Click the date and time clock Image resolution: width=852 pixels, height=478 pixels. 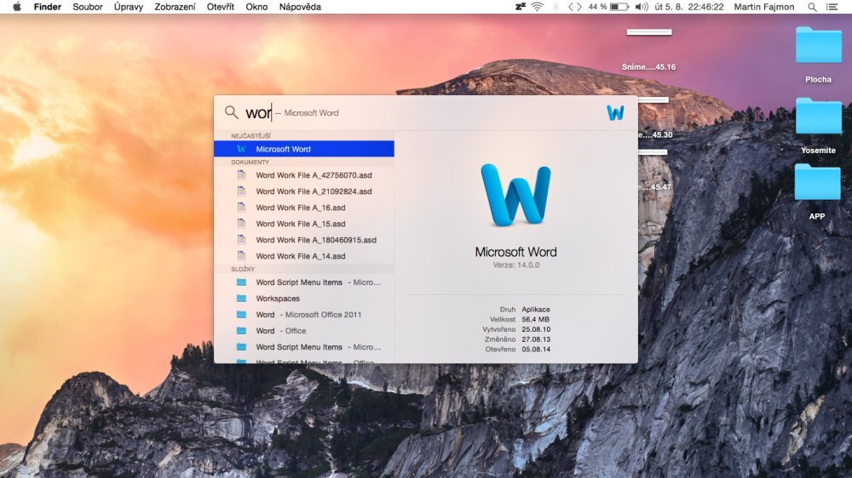tap(690, 7)
